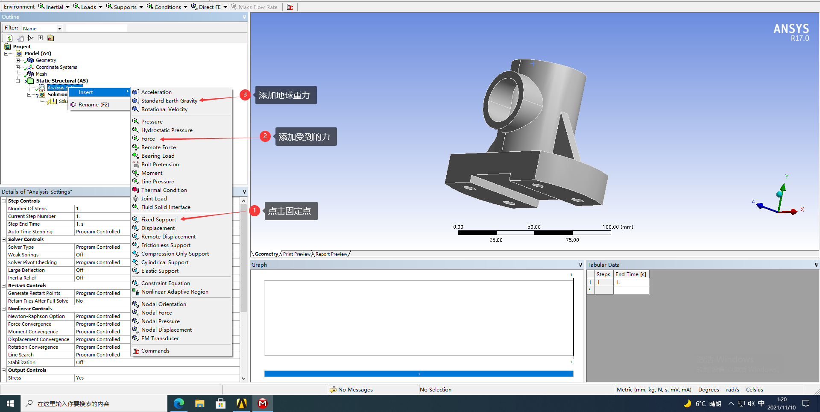Click the eraser (clear data) icon above the Outline
820x412 pixels.
click(20, 38)
